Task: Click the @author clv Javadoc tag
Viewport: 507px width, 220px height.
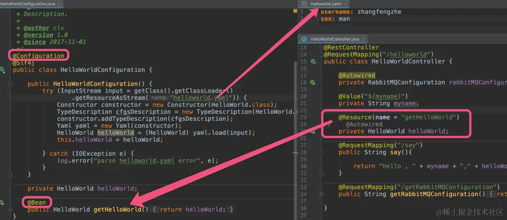Action: pos(44,28)
